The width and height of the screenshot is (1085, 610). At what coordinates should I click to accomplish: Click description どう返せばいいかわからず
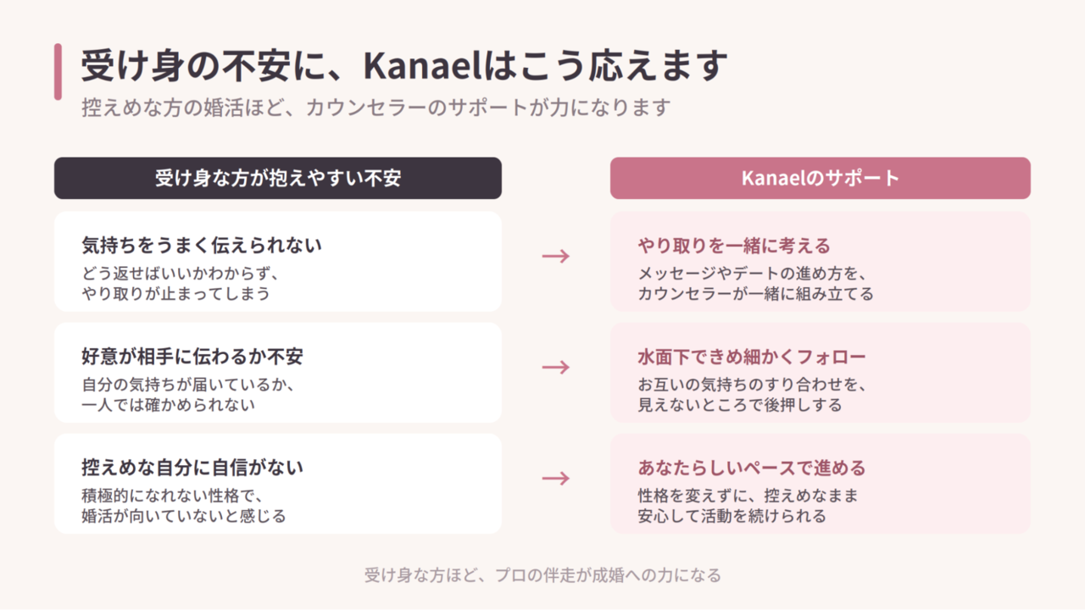click(181, 274)
